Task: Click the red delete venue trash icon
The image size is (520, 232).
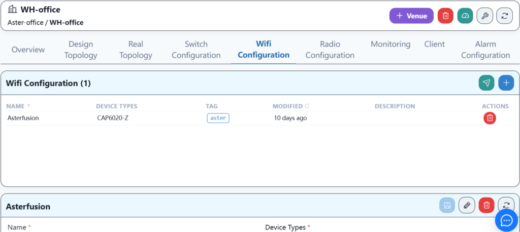Action: pos(445,16)
